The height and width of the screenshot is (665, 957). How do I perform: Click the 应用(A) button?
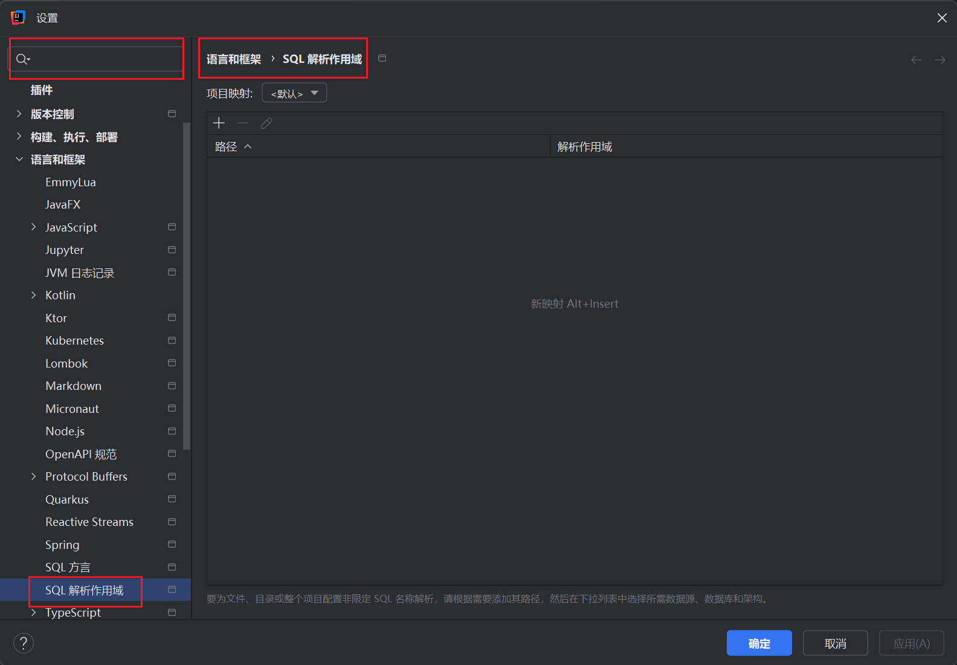point(912,643)
